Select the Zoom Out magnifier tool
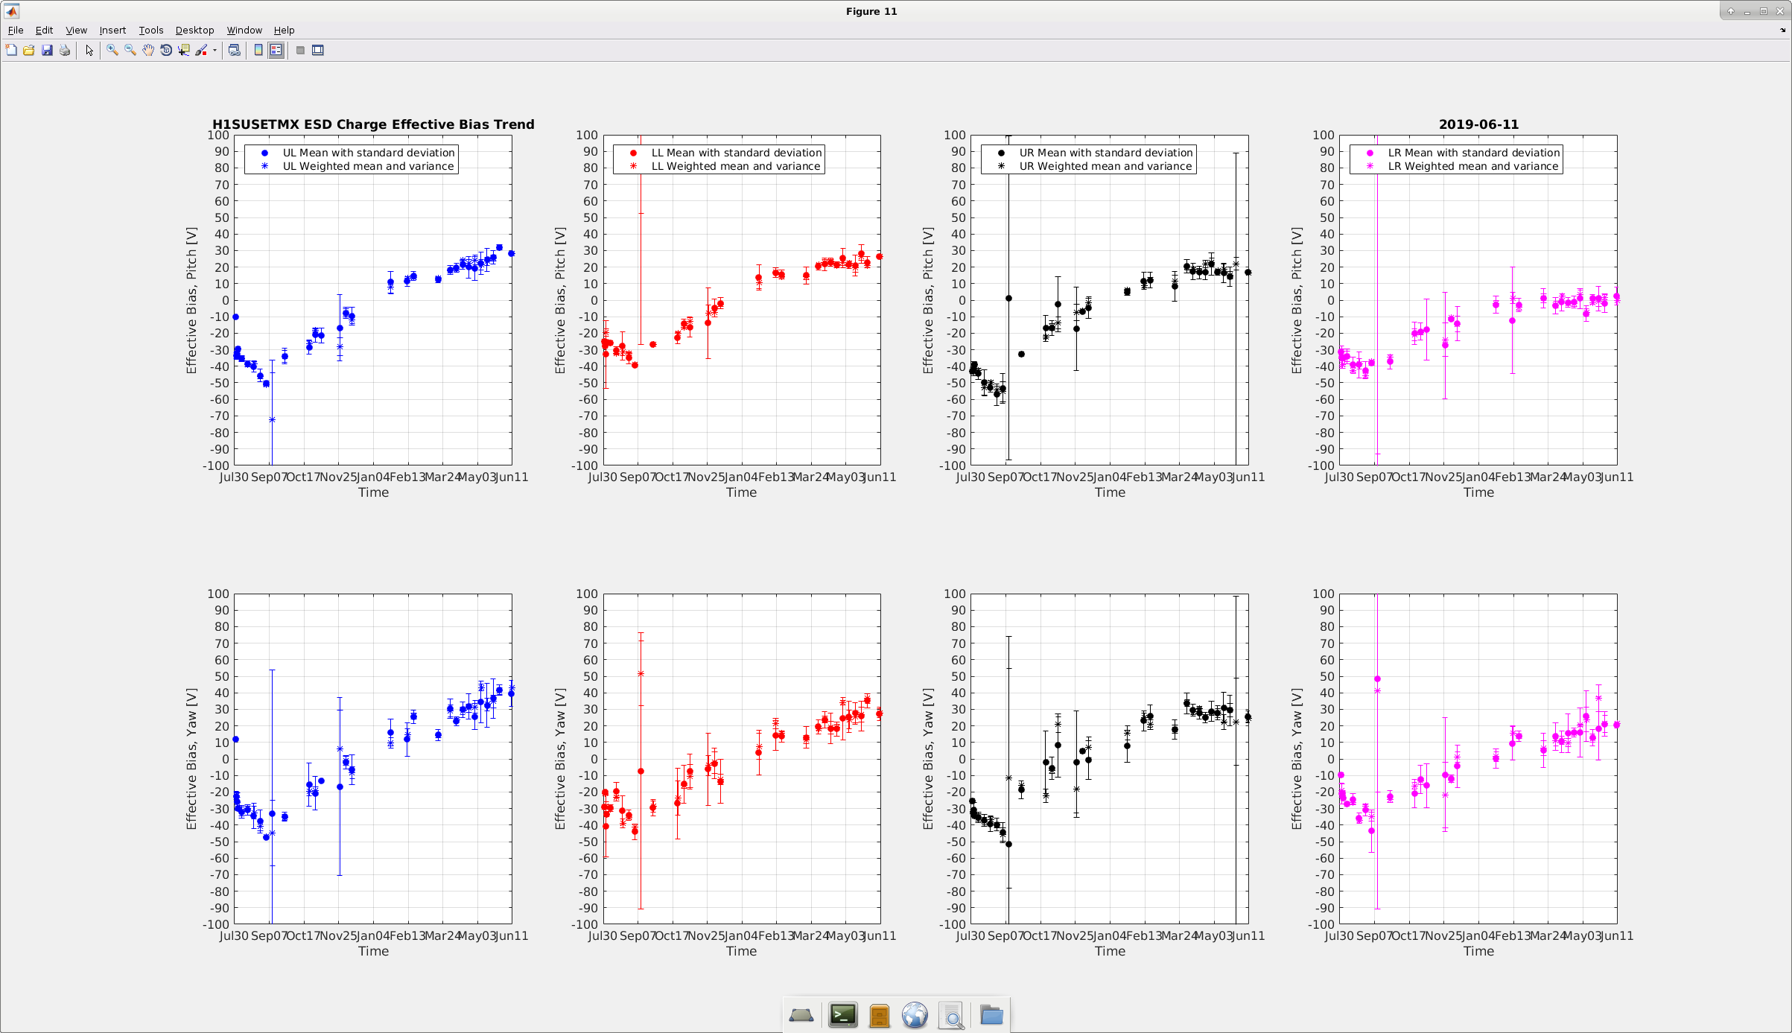The height and width of the screenshot is (1033, 1792). (130, 50)
